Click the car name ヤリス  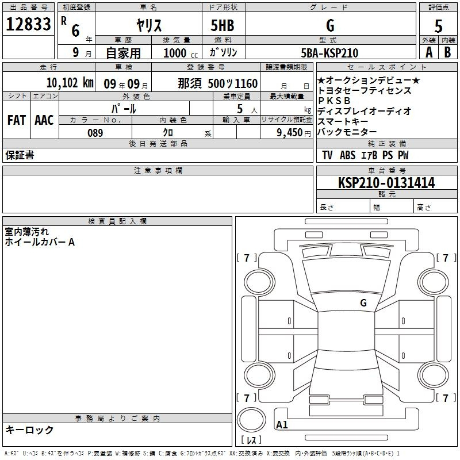[148, 26]
